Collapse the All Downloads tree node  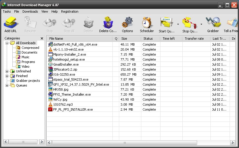[x=7, y=43]
